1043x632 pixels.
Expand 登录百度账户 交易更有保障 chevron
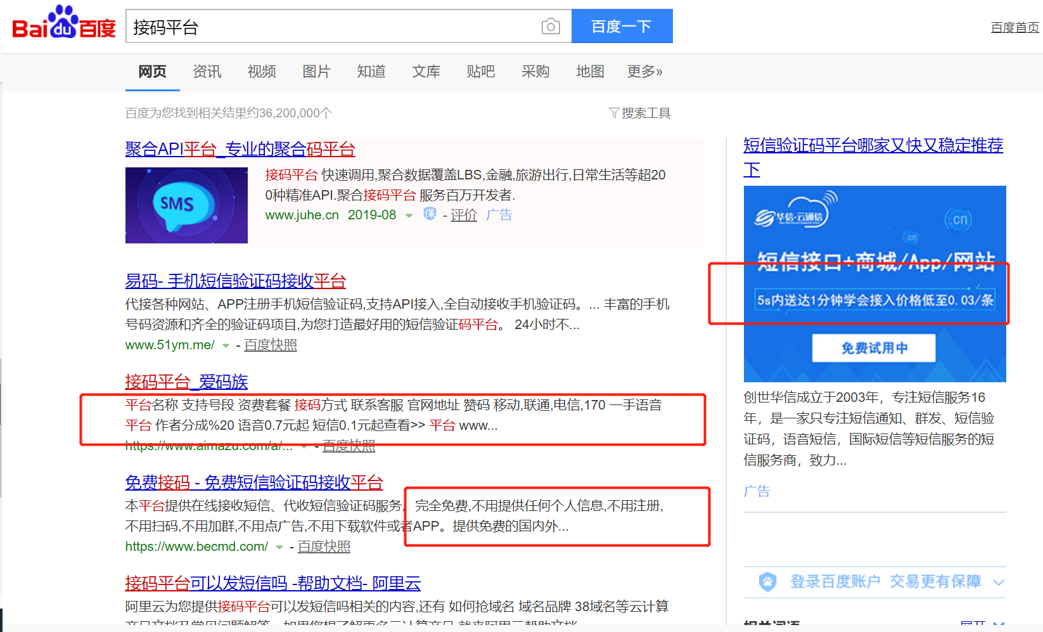click(999, 583)
